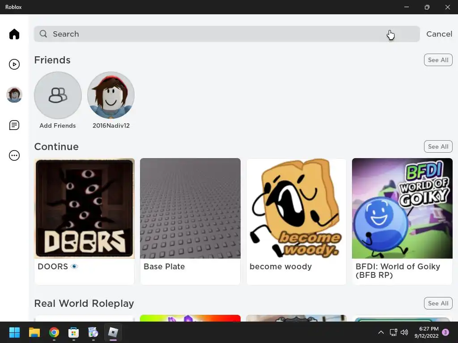See all Continue games
Image resolution: width=458 pixels, height=343 pixels.
pos(438,146)
